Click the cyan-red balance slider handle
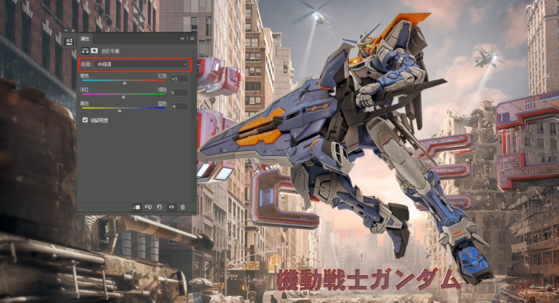This screenshot has width=559, height=303. (x=124, y=83)
